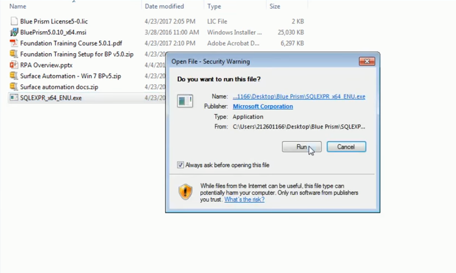Cancel the security warning dialog
The width and height of the screenshot is (456, 273).
(x=346, y=147)
